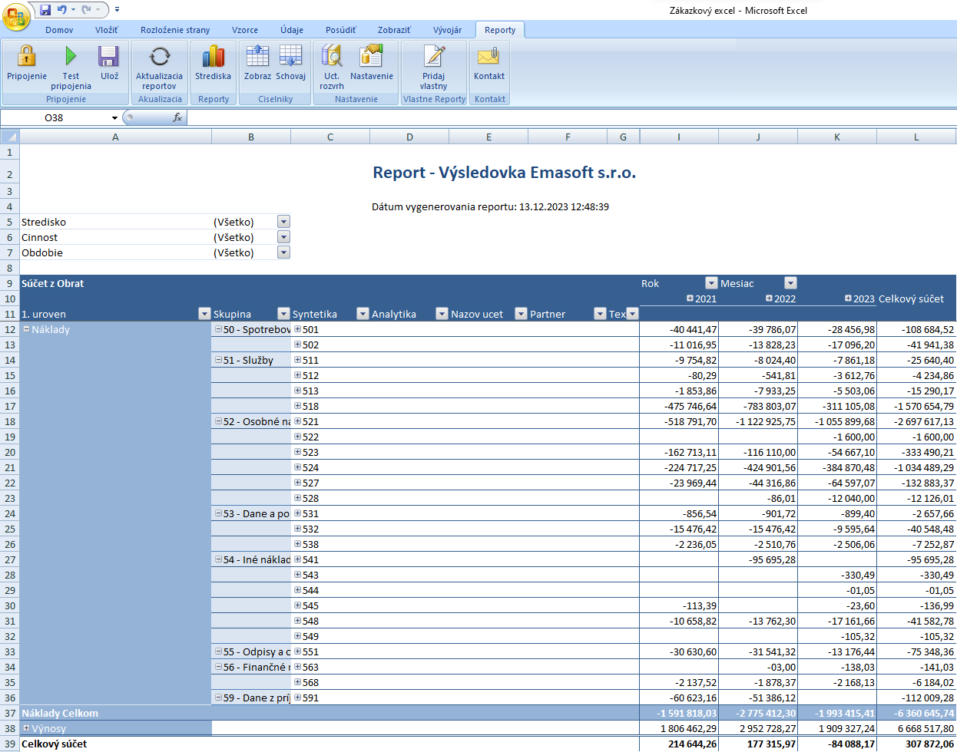957x752 pixels.
Task: Expand the 2022 year column
Action: 769,298
